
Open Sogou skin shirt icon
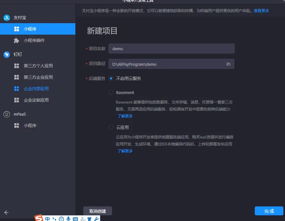(89, 219)
